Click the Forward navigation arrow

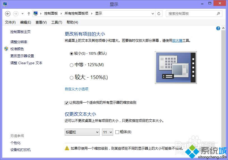click(x=16, y=14)
